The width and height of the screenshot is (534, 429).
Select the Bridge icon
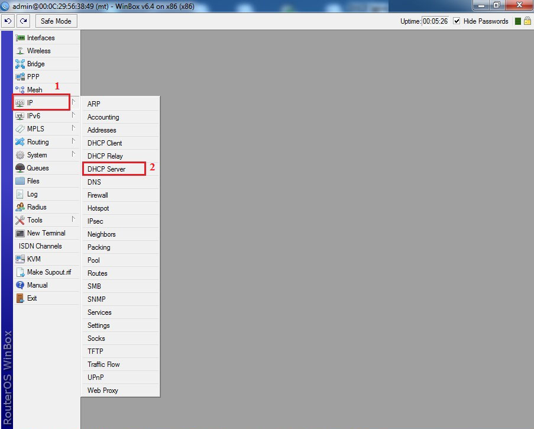[x=20, y=64]
